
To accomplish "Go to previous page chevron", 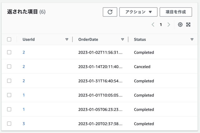I will pos(153,24).
